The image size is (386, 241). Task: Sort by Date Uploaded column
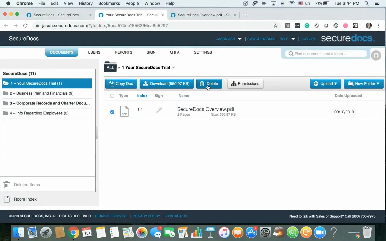(348, 95)
